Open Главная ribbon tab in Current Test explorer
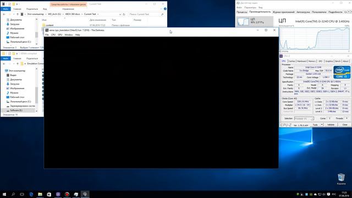352x198 pixels. point(17,9)
